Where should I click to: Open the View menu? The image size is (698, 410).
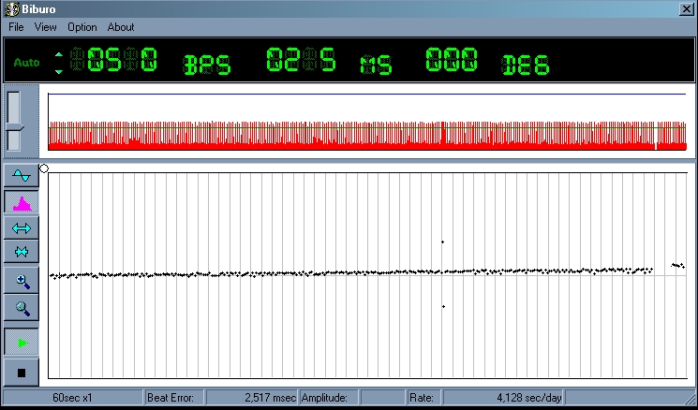pos(46,27)
